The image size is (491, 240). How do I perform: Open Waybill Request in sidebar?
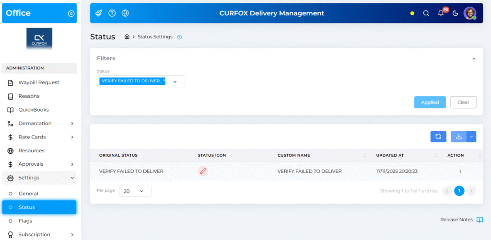(x=39, y=82)
